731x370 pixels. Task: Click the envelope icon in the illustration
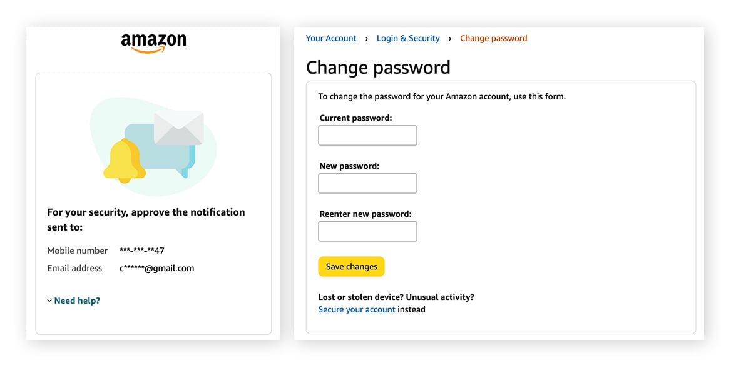(178, 128)
